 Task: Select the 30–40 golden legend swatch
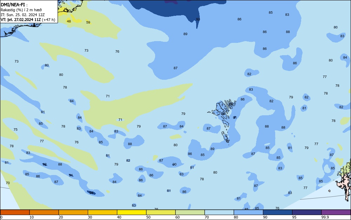[102, 212]
